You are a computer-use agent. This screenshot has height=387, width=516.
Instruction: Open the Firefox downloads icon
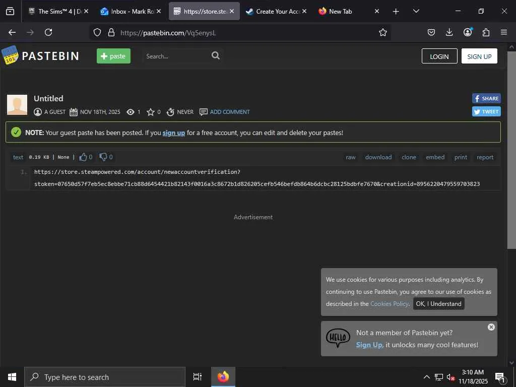click(x=449, y=32)
